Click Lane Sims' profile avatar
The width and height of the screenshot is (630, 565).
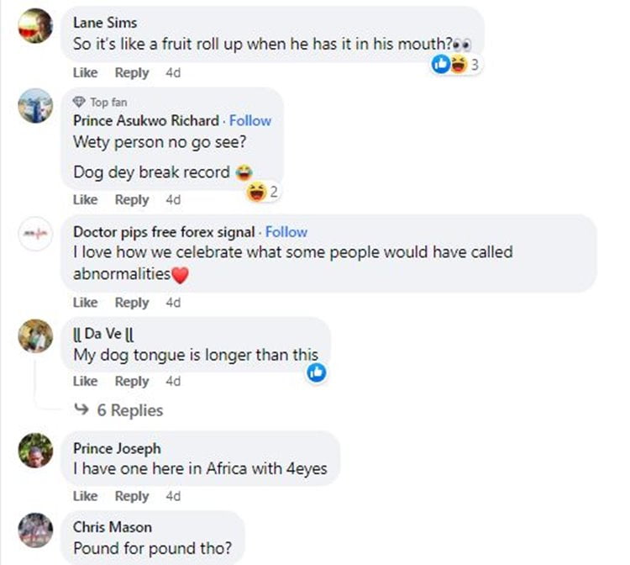35,24
